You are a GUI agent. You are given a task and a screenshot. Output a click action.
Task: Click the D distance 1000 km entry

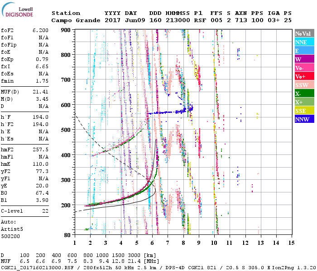(102, 255)
